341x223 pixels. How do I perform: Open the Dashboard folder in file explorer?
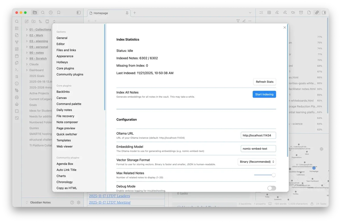coord(36,70)
